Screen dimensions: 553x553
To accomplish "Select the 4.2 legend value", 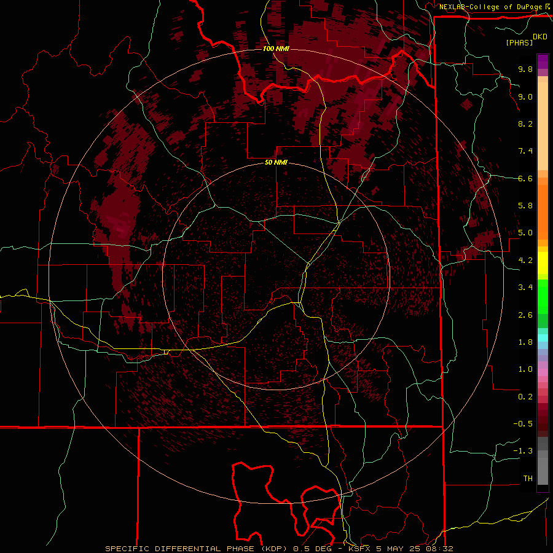I will pos(525,261).
